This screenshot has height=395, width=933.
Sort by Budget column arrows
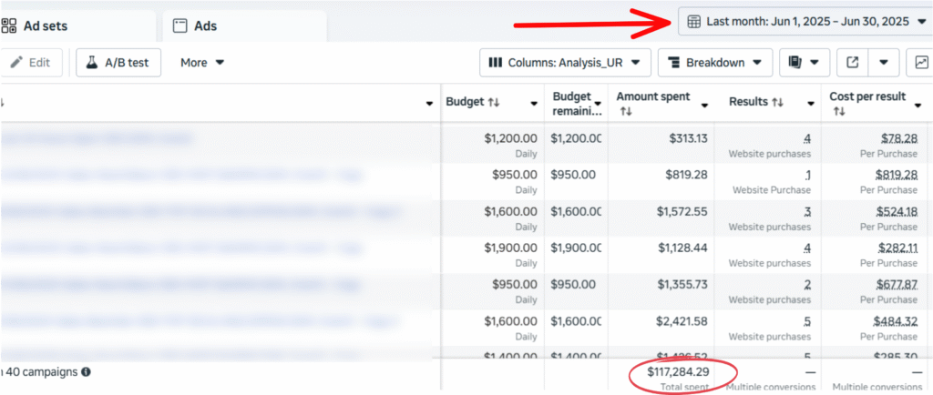click(494, 103)
